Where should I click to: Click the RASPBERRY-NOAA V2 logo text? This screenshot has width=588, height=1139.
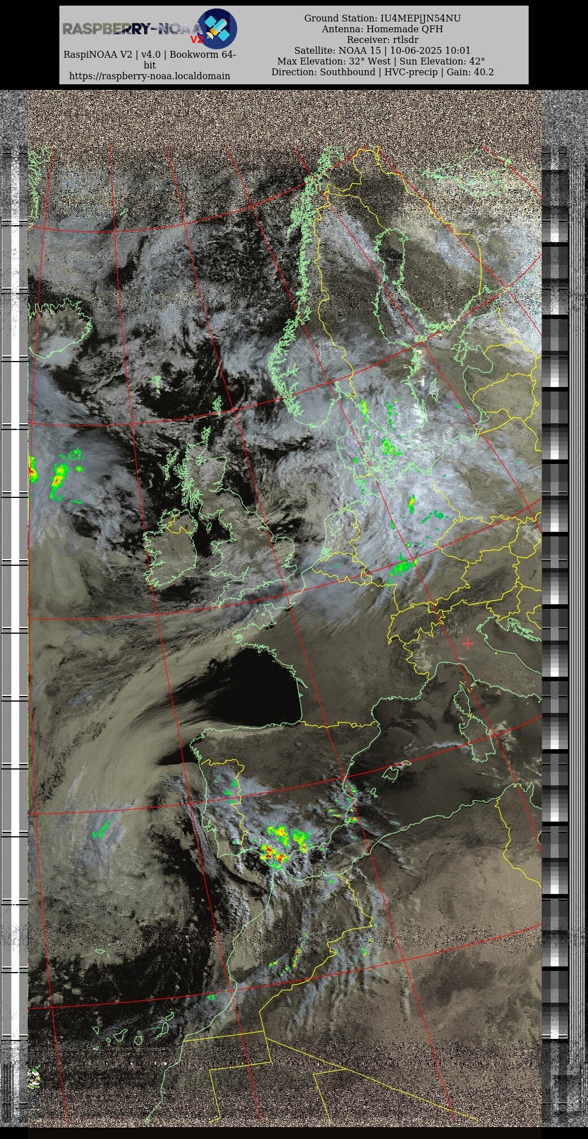point(132,31)
